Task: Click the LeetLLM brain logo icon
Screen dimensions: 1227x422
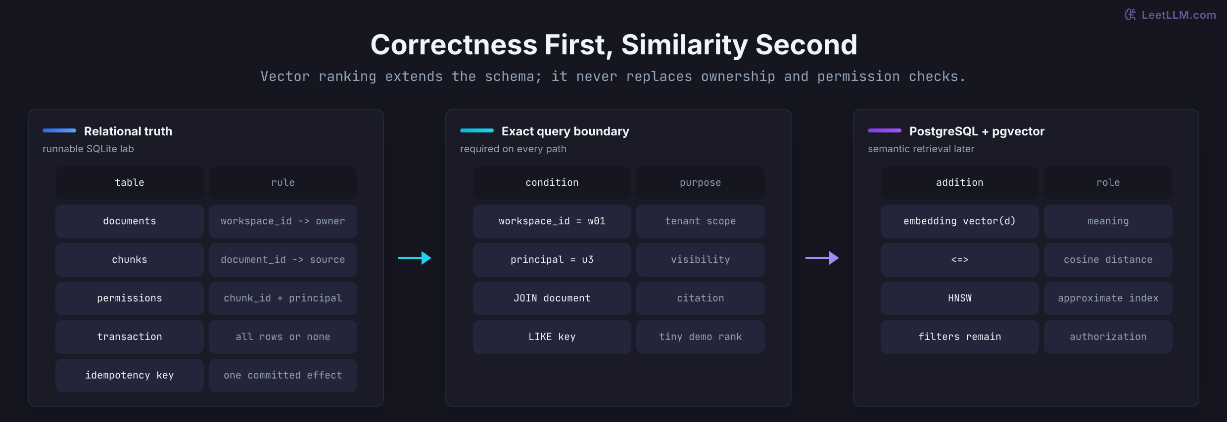Action: pyautogui.click(x=1130, y=15)
